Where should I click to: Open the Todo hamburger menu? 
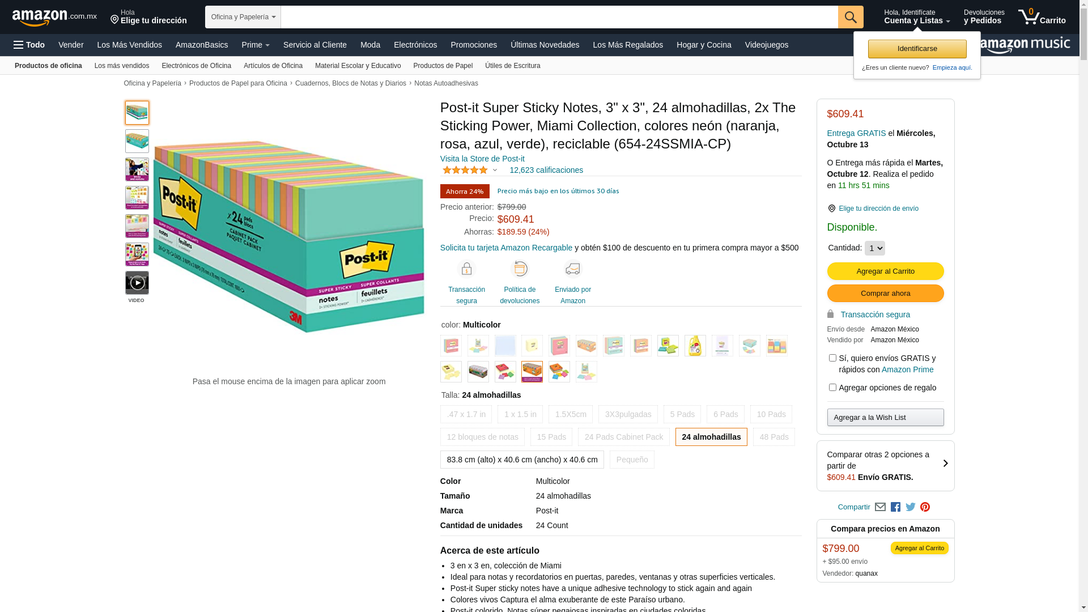29,45
